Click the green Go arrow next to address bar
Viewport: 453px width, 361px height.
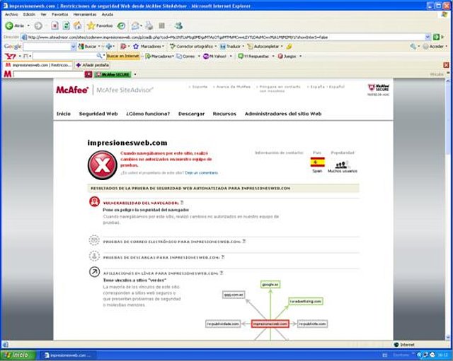click(x=436, y=37)
